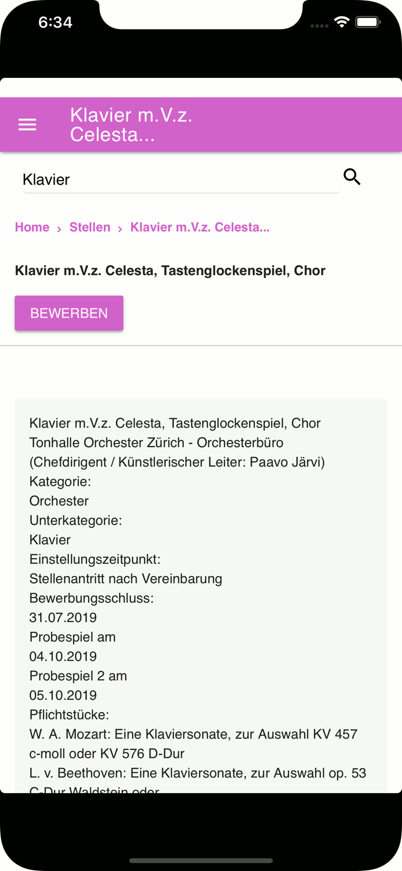This screenshot has height=871, width=402.
Task: Tap the Probespiel am date 04.10.2019
Action: pyautogui.click(x=63, y=656)
